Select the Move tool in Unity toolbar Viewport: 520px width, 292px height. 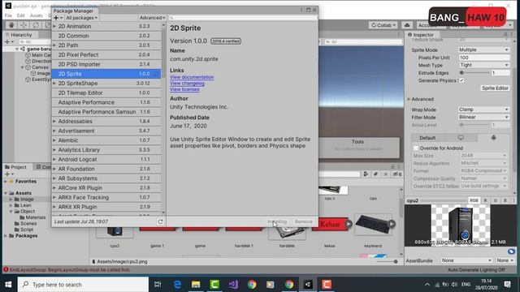[x=24, y=25]
